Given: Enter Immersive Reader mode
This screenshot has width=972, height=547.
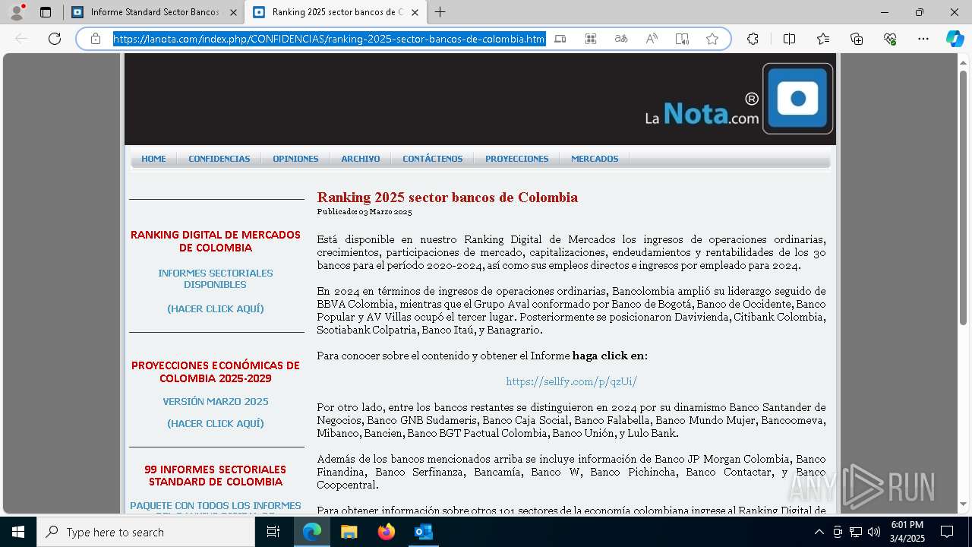Looking at the screenshot, I should coord(682,39).
